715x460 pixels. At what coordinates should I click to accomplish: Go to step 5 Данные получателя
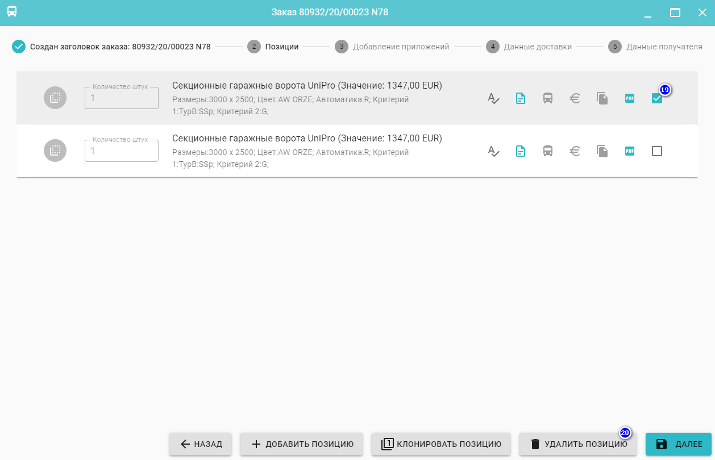656,47
